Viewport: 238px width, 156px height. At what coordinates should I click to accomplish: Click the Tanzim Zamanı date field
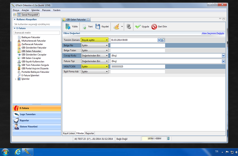click(x=134, y=40)
